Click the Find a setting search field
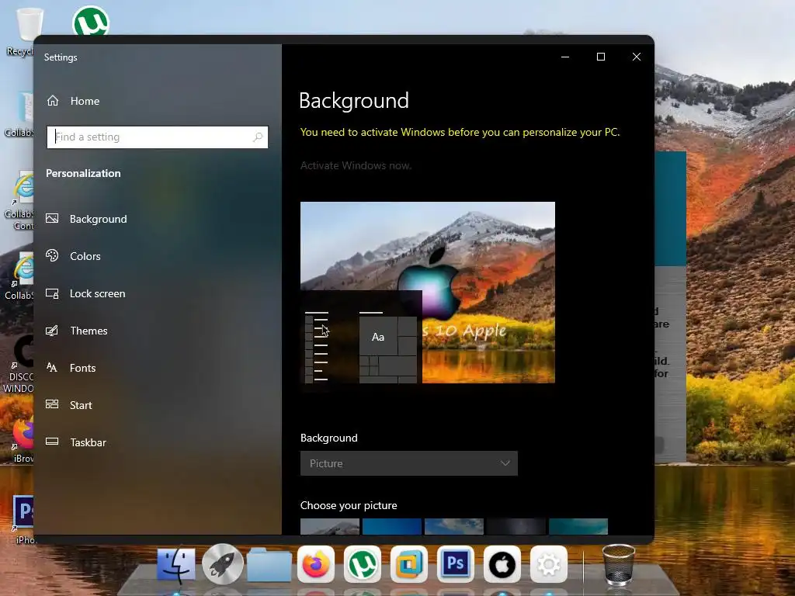This screenshot has height=596, width=795. pyautogui.click(x=157, y=137)
